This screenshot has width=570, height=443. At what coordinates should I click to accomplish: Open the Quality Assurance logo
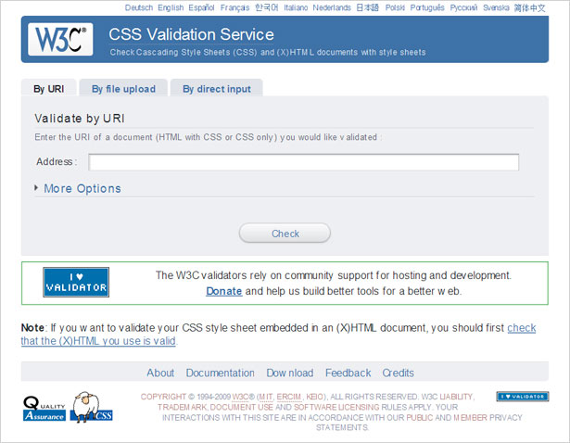44,408
